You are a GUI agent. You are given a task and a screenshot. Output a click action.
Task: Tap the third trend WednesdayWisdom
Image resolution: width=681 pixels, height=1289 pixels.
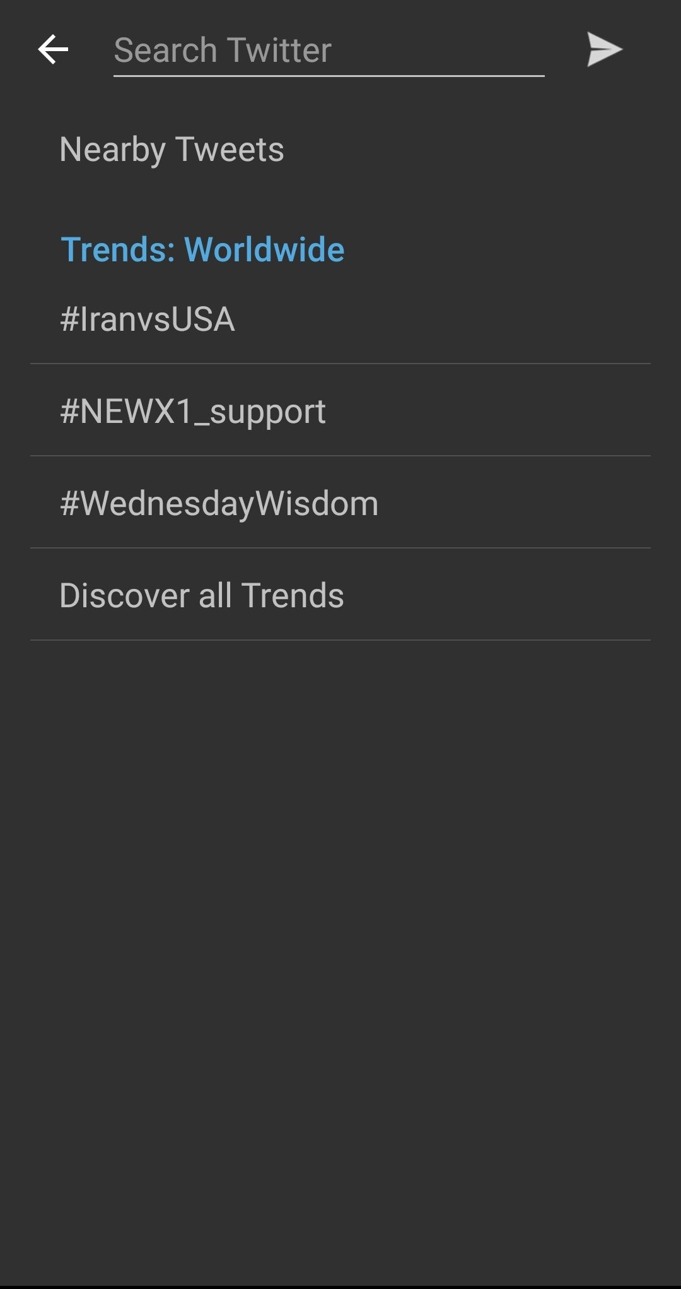[340, 503]
